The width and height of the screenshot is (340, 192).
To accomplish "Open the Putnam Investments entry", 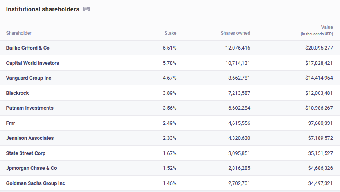I will [30, 108].
